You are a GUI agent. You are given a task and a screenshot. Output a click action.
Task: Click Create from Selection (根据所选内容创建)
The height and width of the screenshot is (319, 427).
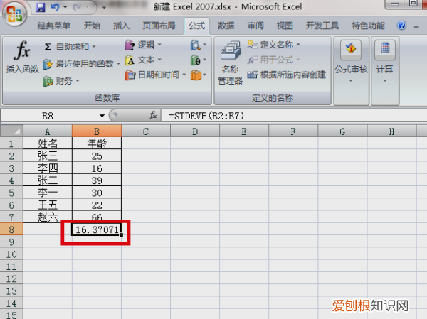(x=286, y=75)
